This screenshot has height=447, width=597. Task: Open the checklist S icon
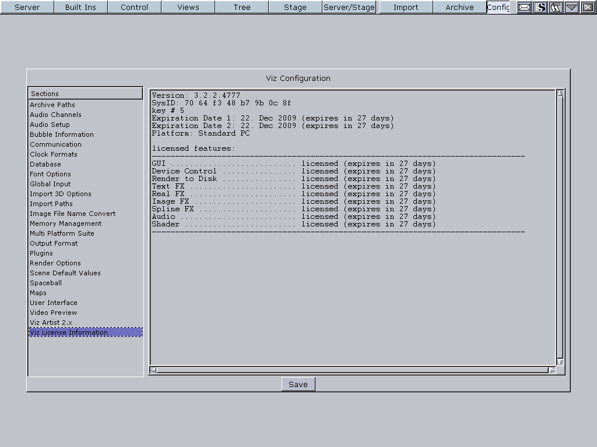click(540, 7)
